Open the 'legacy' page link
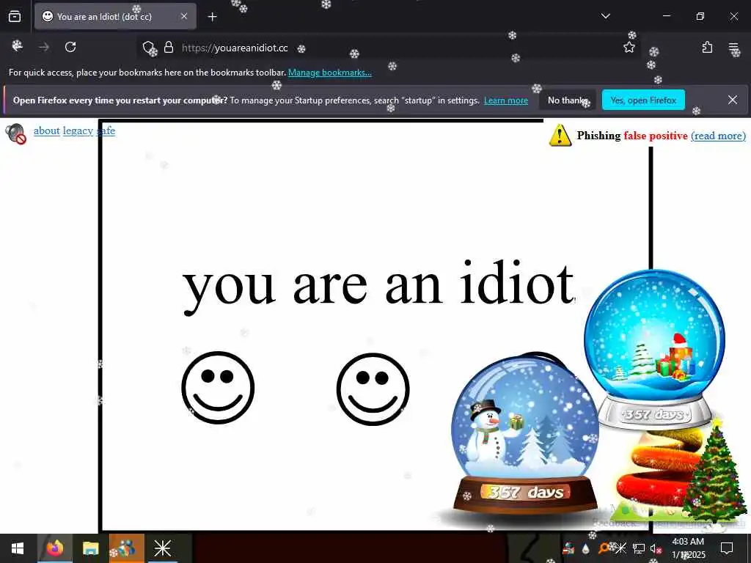The image size is (751, 563). point(78,130)
